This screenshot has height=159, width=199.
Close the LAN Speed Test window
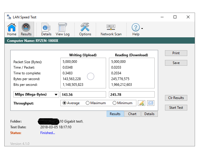188,17
